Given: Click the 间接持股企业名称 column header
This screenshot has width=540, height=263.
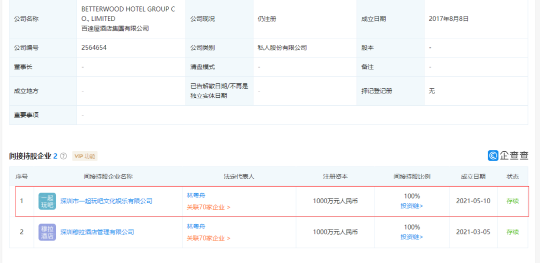Looking at the screenshot, I should (108, 176).
